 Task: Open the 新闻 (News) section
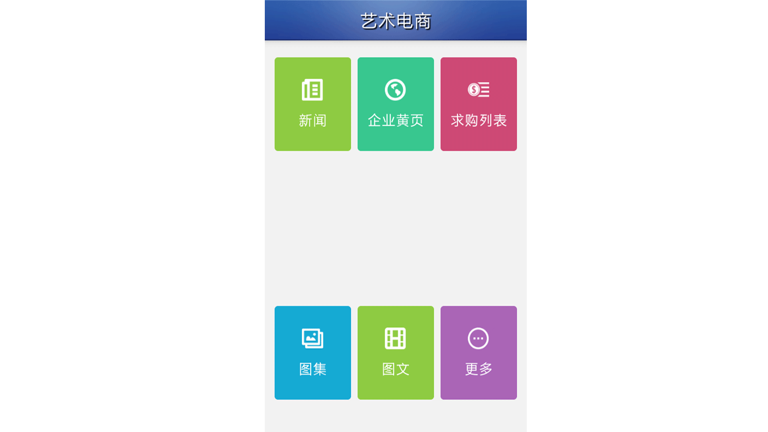pos(312,104)
